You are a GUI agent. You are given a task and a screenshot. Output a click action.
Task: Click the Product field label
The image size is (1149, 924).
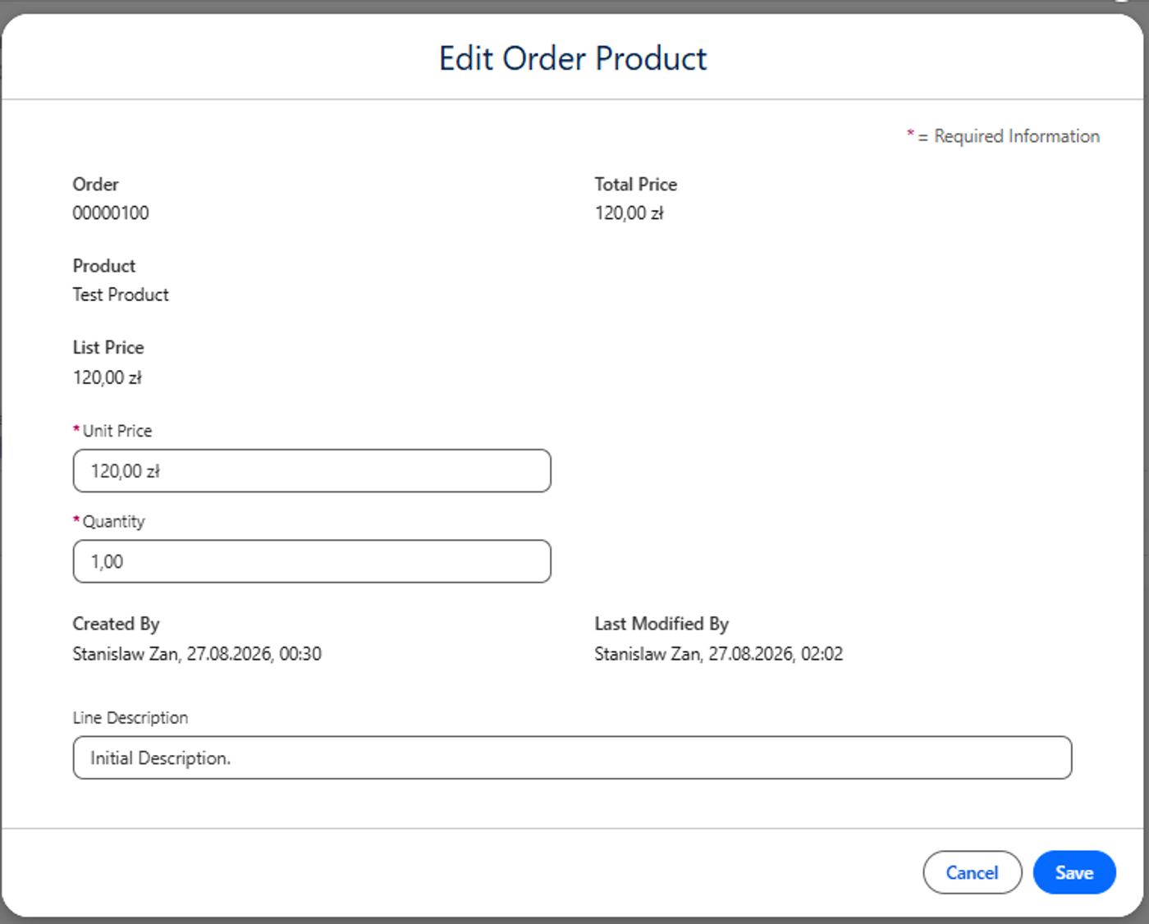pos(104,266)
